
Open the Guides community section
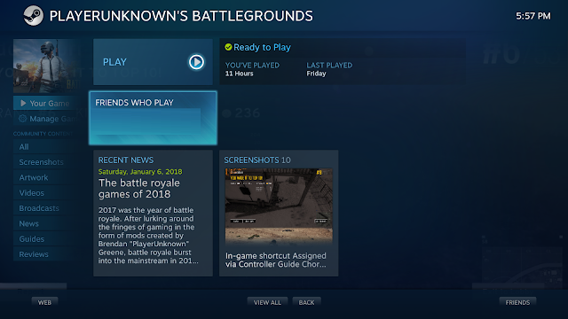(46, 239)
